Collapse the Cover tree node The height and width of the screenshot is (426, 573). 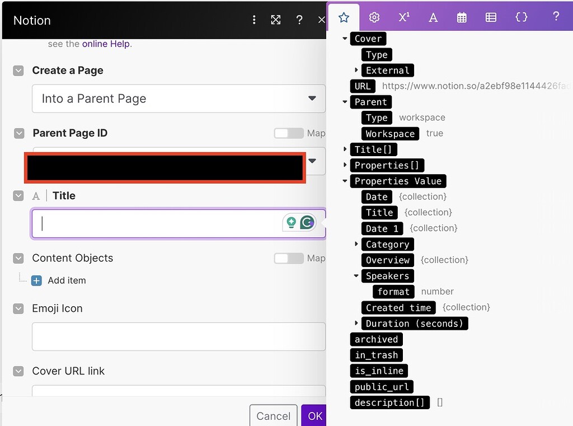(x=344, y=39)
